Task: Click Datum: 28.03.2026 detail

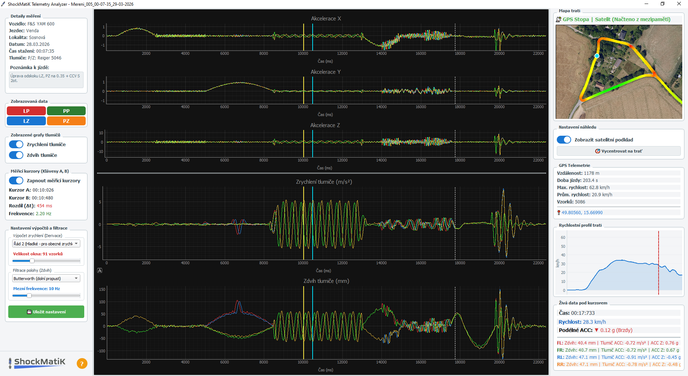Action: (29, 44)
